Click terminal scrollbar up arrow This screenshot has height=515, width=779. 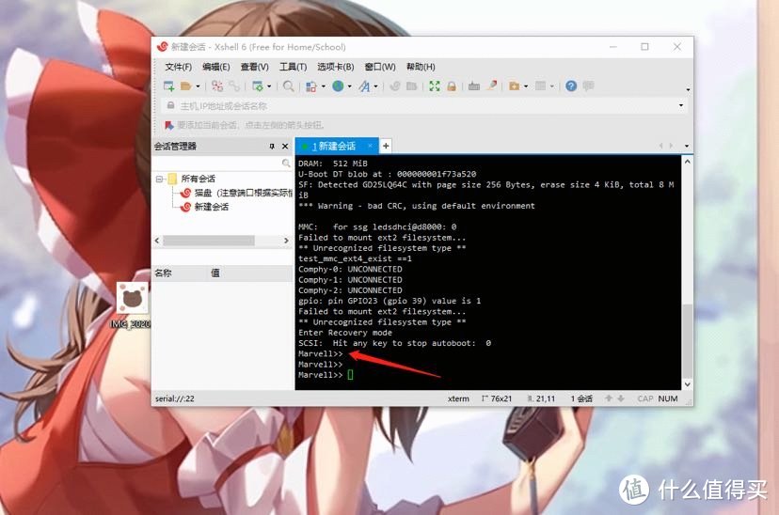click(687, 162)
